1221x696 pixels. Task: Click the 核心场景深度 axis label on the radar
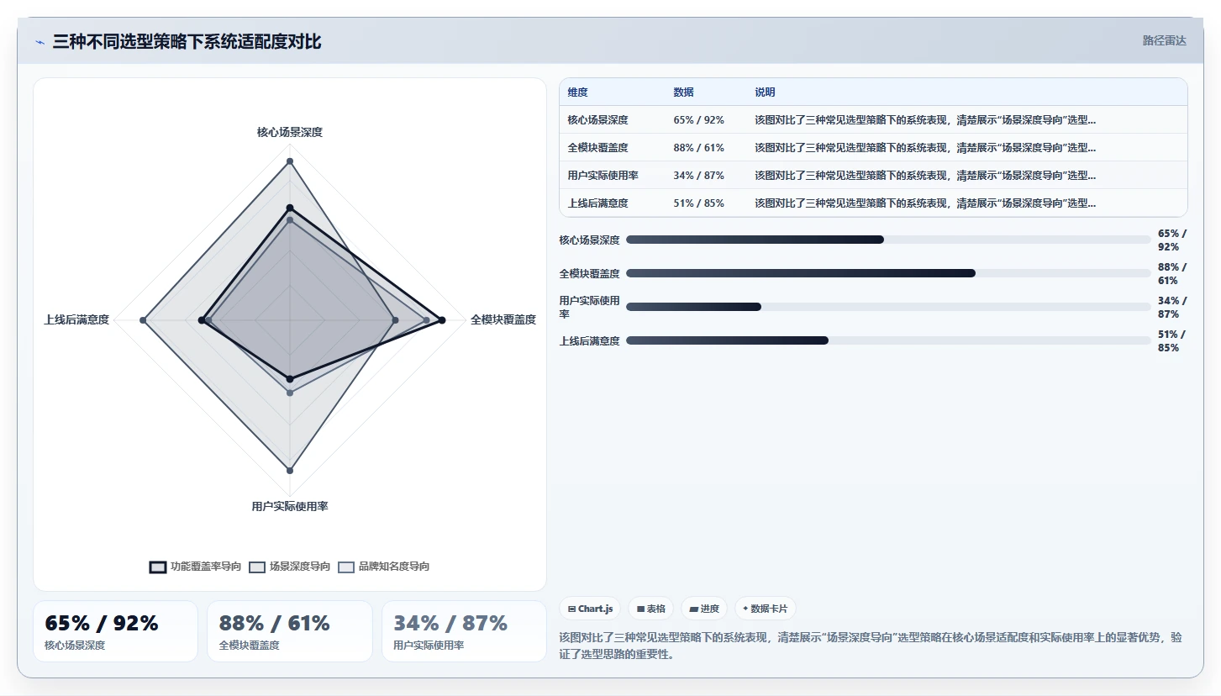pos(290,132)
